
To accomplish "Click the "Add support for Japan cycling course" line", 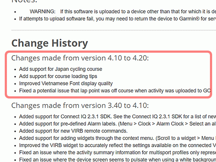I will pyautogui.click(x=60, y=69).
